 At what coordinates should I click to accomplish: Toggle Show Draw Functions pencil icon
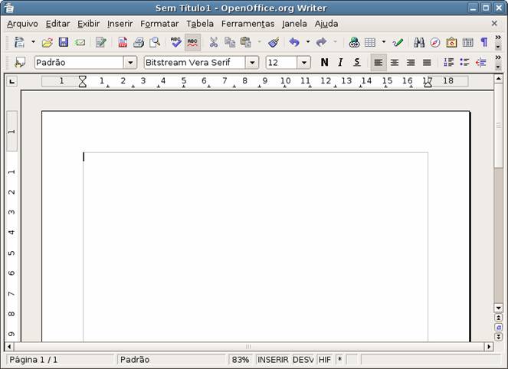pos(398,42)
